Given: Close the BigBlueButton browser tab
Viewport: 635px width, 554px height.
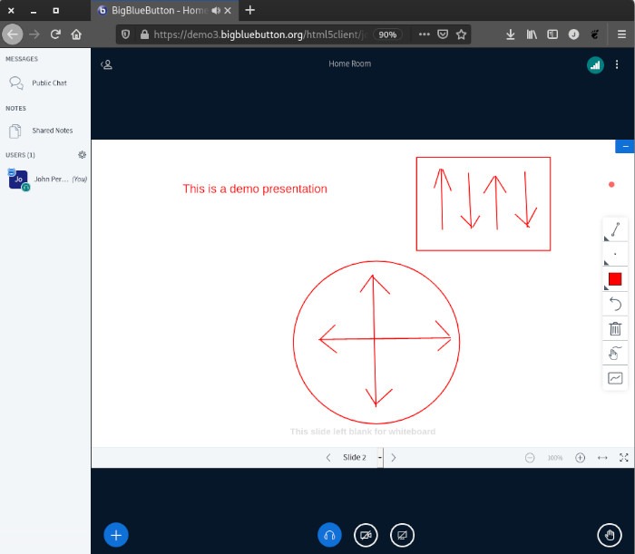Looking at the screenshot, I should tap(228, 11).
